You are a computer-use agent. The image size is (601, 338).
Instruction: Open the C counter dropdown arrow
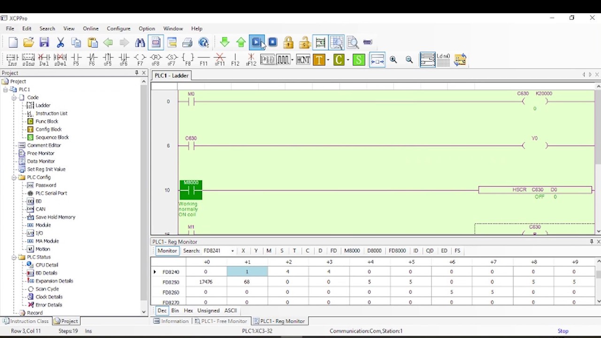[348, 60]
